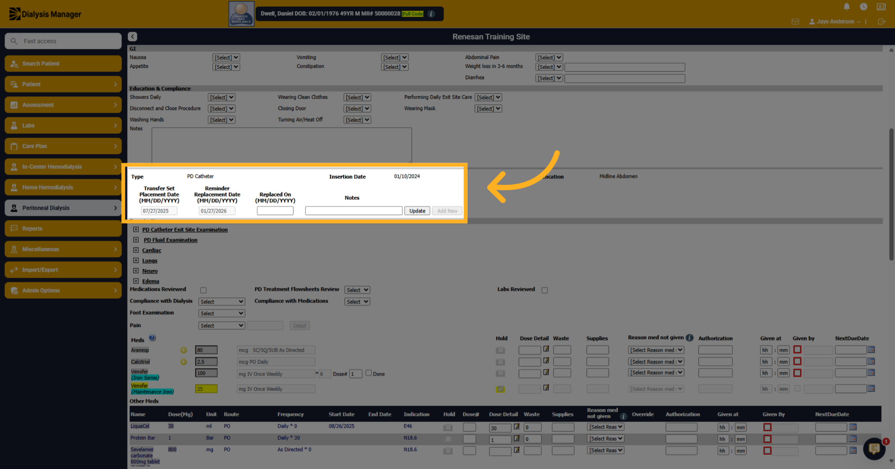This screenshot has height=469, width=895.
Task: Open the Compliance with Dialysis dropdown
Action: click(222, 301)
